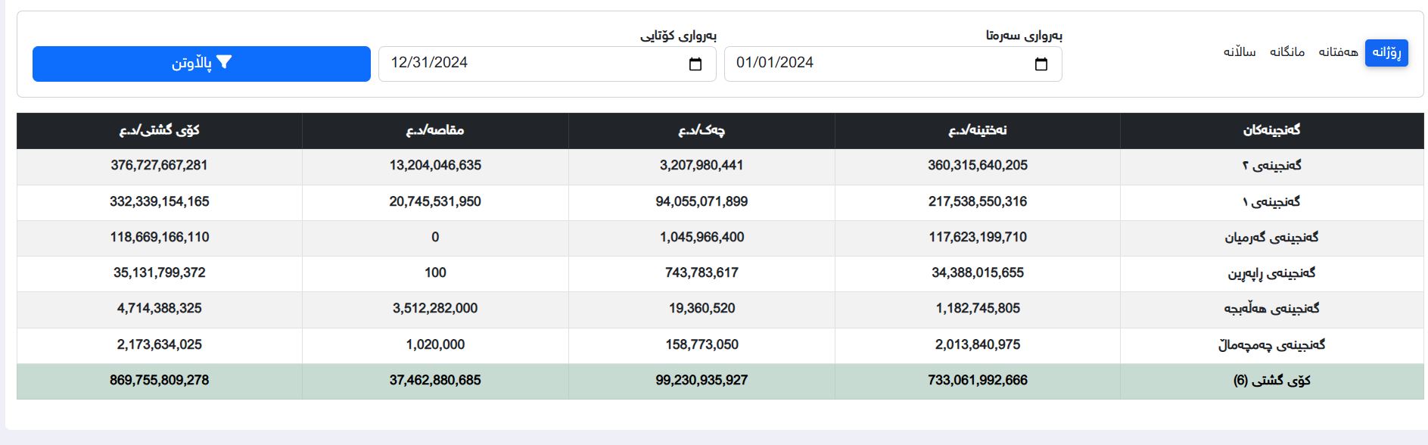
Task: Click the نەختینە cash column header
Action: [x=977, y=130]
